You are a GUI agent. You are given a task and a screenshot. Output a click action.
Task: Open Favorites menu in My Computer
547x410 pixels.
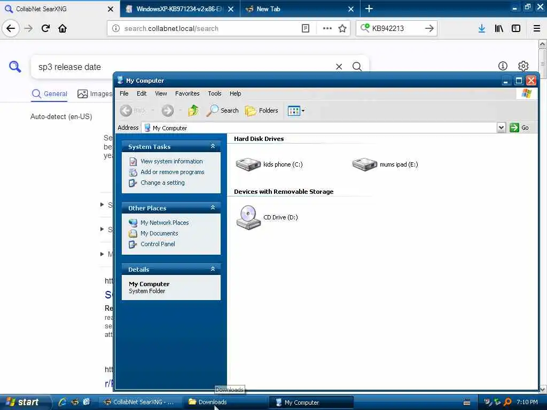click(187, 93)
